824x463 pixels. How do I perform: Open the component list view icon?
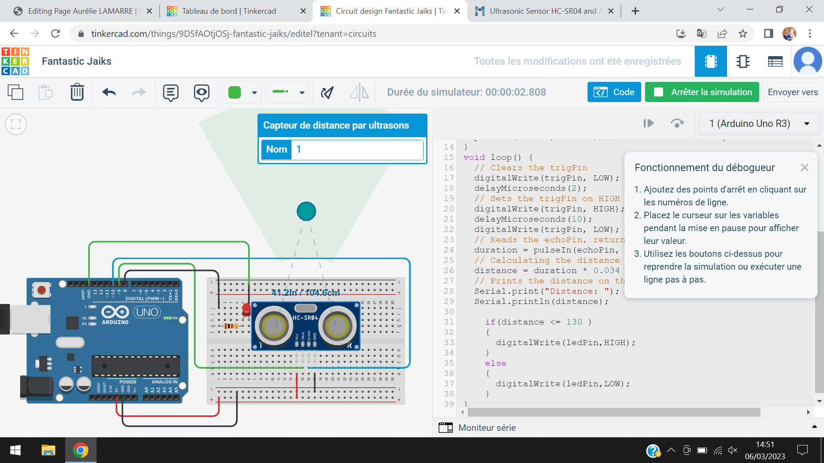[x=775, y=62]
